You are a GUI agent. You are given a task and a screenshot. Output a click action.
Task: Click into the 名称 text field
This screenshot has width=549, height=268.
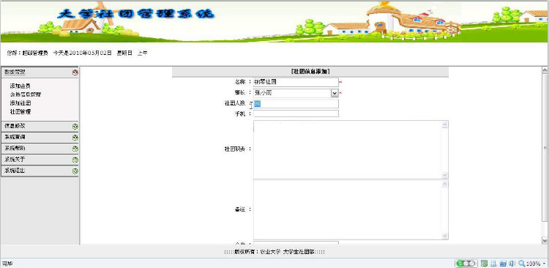coord(296,82)
